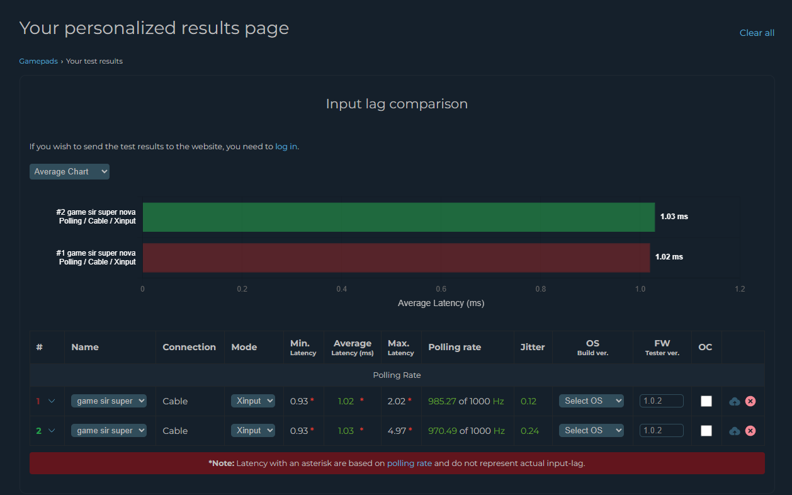Open row 1 Xinput mode dropdown
Image resolution: width=792 pixels, height=495 pixels.
[253, 401]
